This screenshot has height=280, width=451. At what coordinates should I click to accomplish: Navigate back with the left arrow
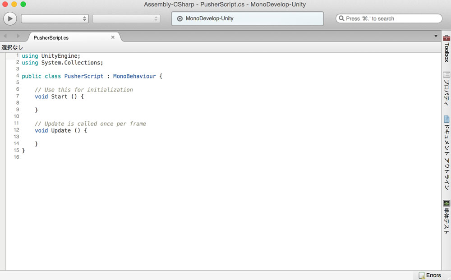[5, 36]
